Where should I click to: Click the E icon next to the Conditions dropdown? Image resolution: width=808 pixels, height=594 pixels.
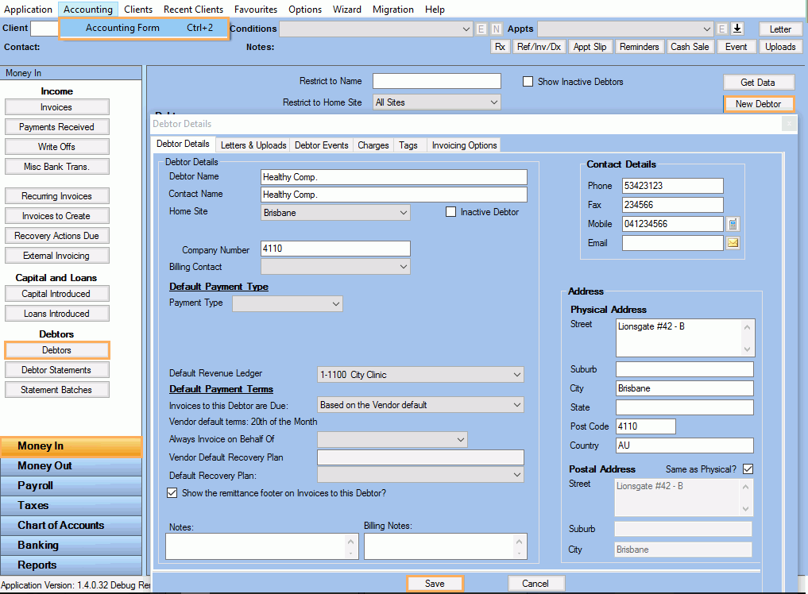481,28
